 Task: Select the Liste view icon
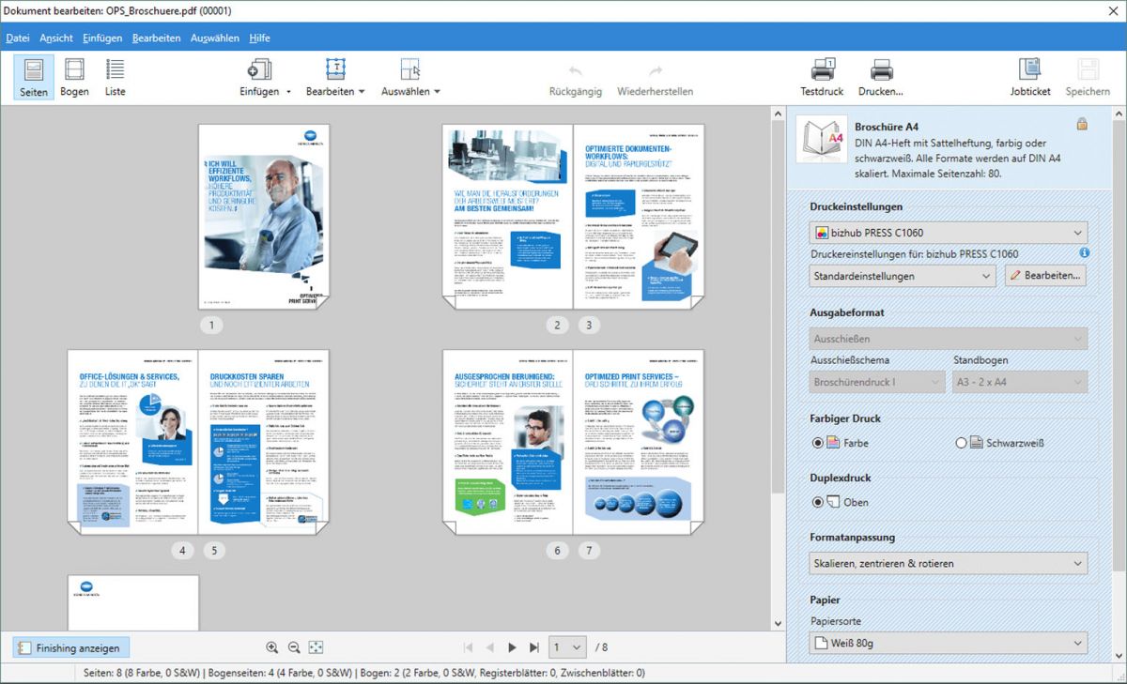pyautogui.click(x=115, y=77)
